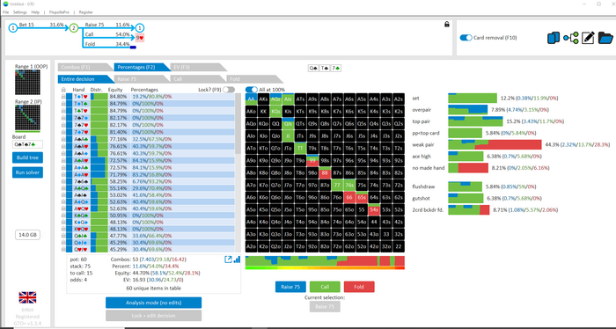Click the 14.0 GB memory button
The height and width of the screenshot is (329, 616).
point(27,235)
